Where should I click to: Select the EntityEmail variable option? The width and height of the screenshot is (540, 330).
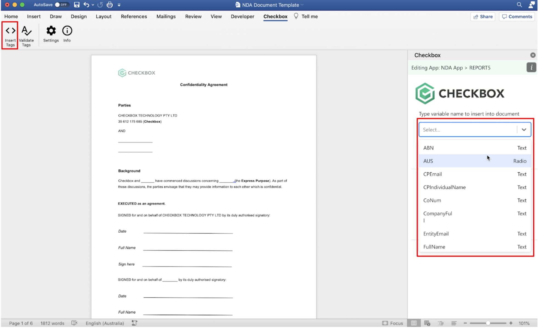475,234
